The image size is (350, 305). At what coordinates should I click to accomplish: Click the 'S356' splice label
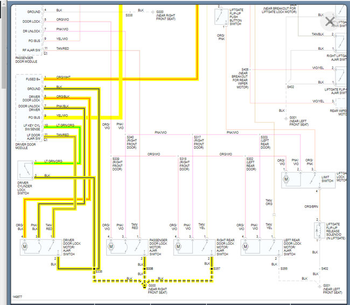(x=284, y=268)
